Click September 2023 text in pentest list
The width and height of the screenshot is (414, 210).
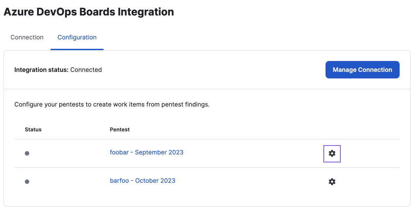pyautogui.click(x=159, y=152)
